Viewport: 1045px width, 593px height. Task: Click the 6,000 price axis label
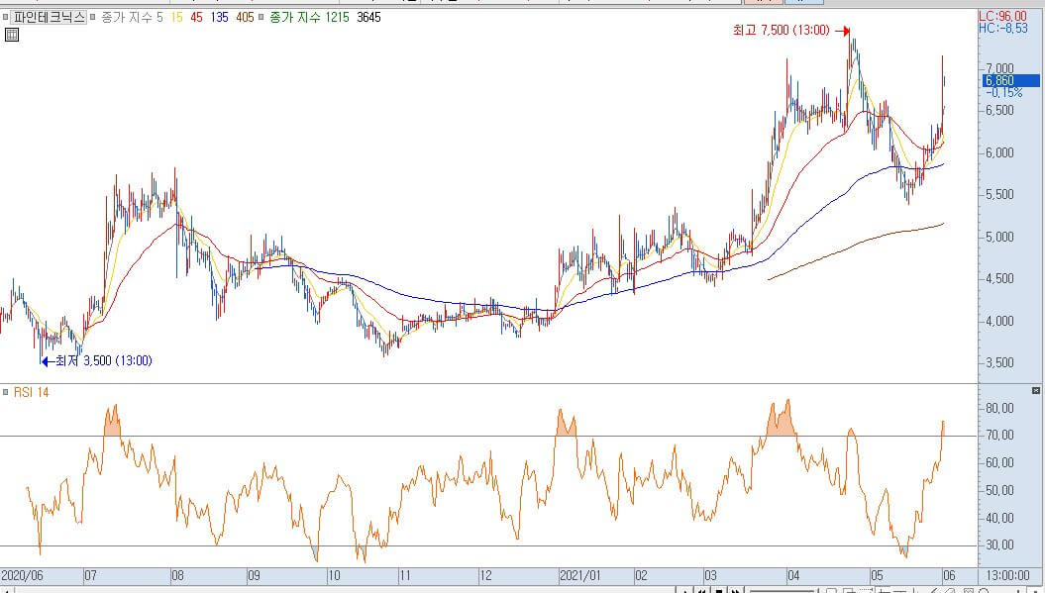(x=999, y=152)
